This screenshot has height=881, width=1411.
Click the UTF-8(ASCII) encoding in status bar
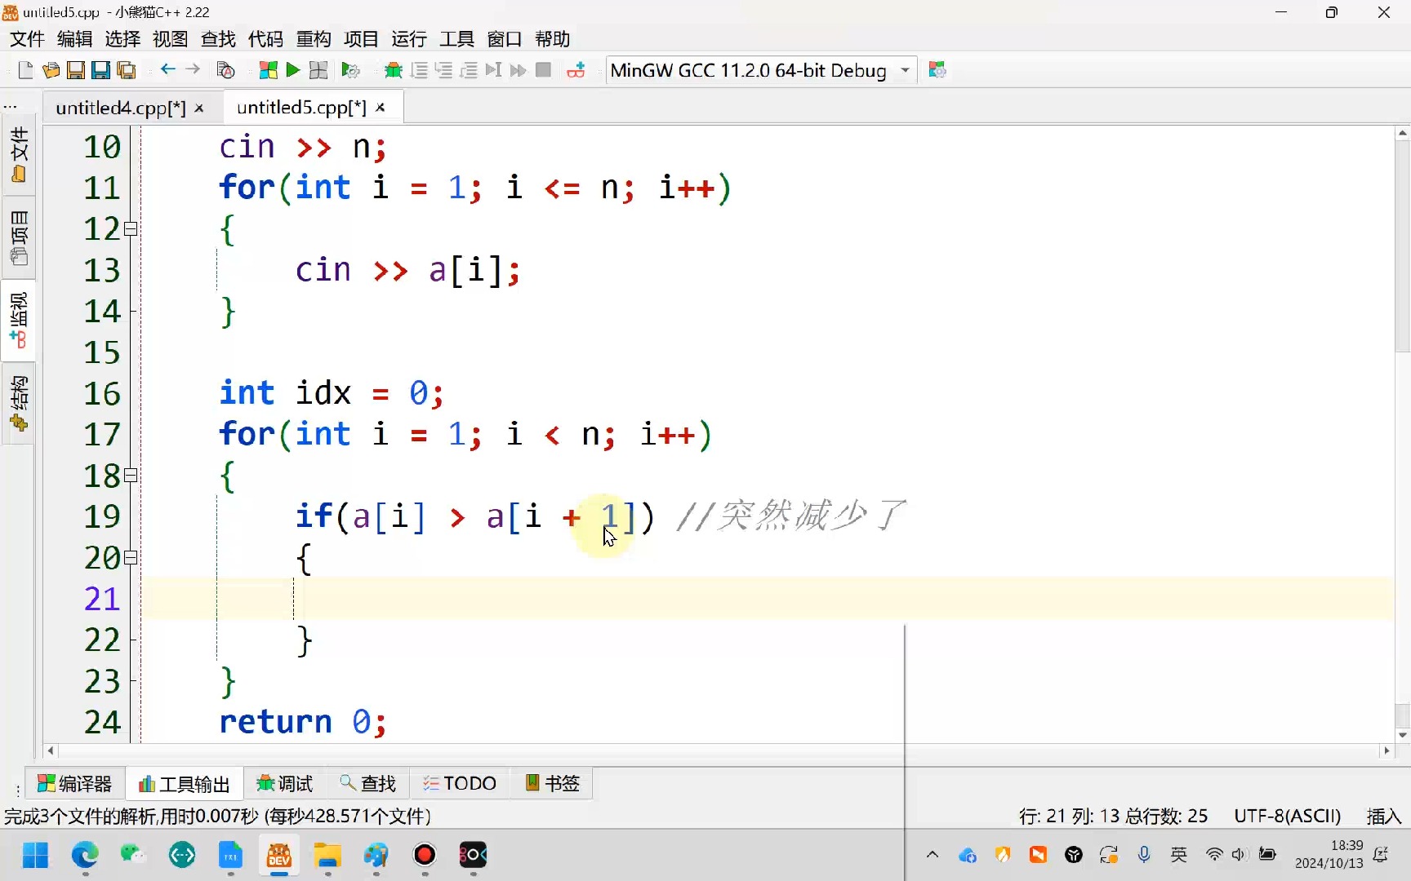(x=1288, y=816)
